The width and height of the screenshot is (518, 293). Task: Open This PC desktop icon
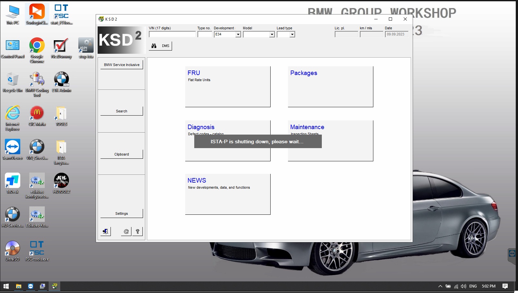pyautogui.click(x=13, y=15)
